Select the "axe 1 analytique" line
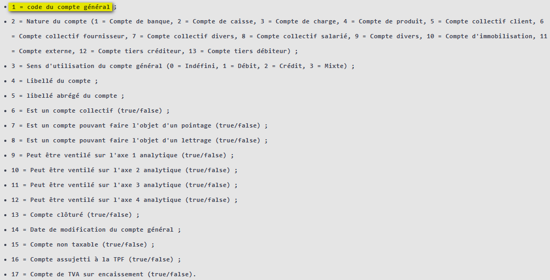The height and width of the screenshot is (280, 550). coord(122,155)
